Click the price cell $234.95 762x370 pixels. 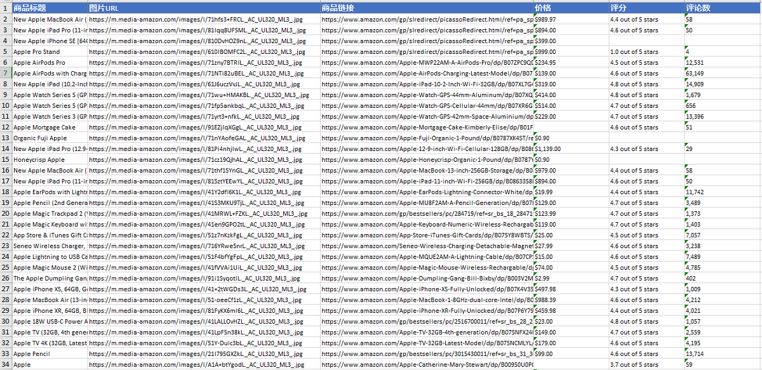(571, 63)
